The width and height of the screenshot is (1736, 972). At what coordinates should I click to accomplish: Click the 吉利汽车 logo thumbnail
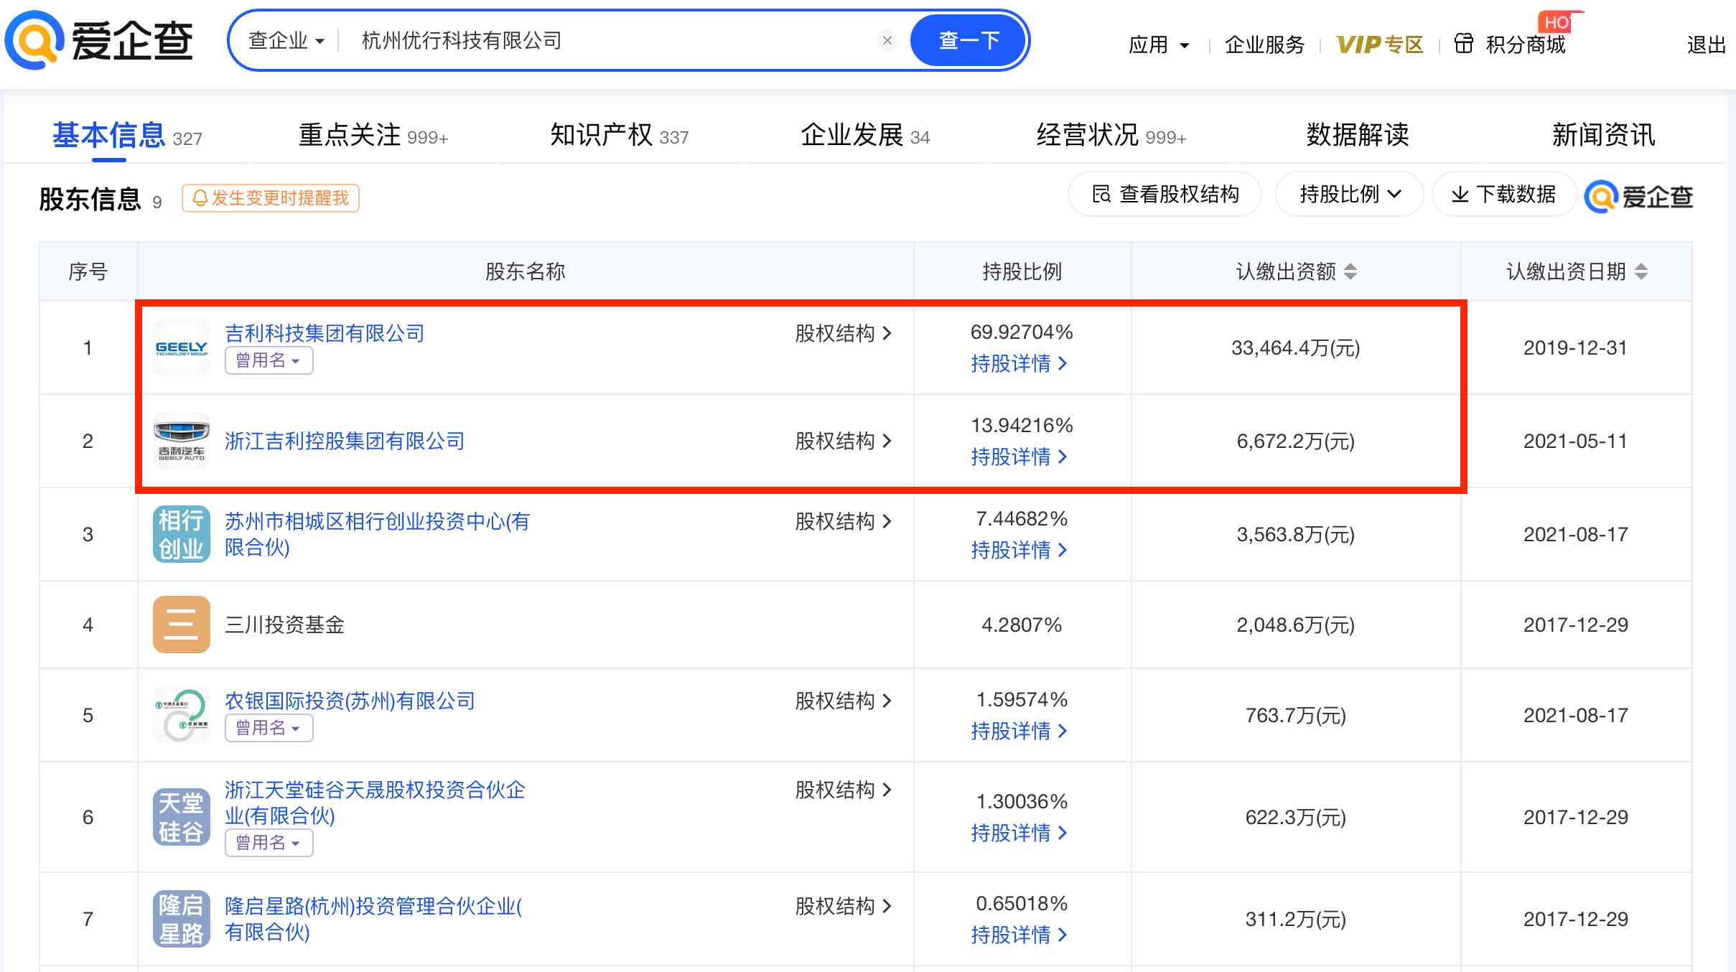coord(181,441)
